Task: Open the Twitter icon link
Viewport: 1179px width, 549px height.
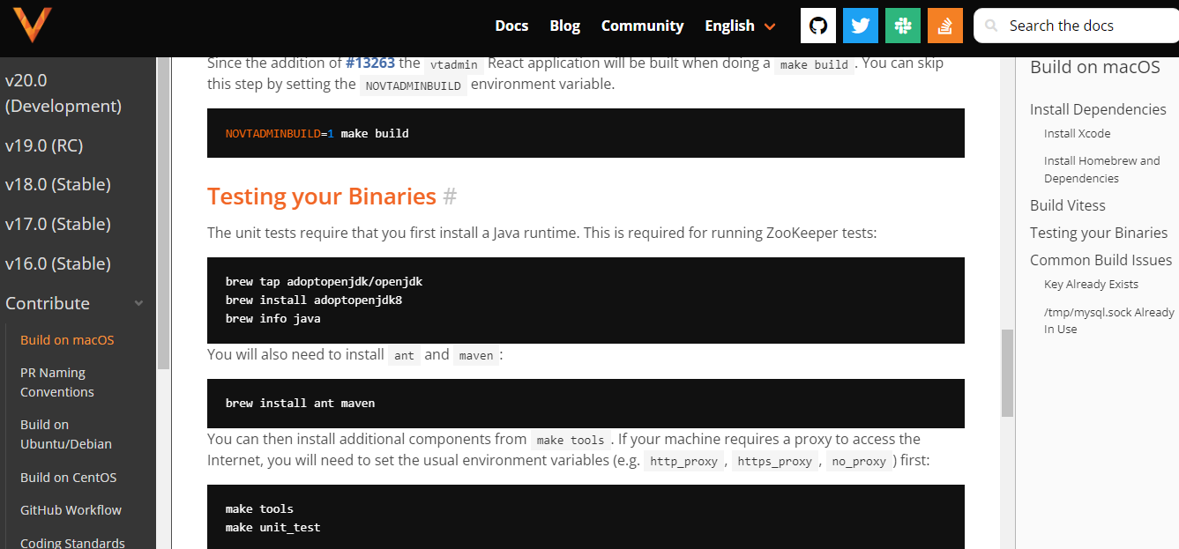Action: pyautogui.click(x=860, y=26)
